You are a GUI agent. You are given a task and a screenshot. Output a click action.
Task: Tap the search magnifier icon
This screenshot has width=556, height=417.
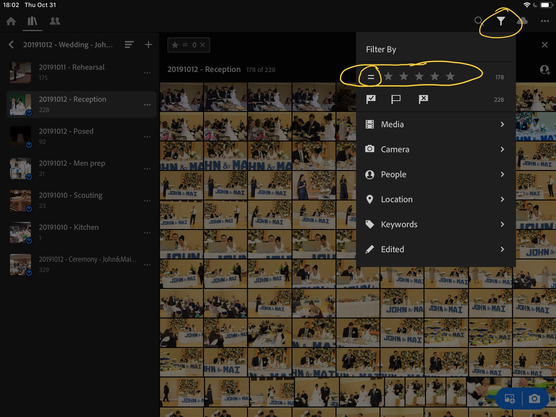coord(478,20)
